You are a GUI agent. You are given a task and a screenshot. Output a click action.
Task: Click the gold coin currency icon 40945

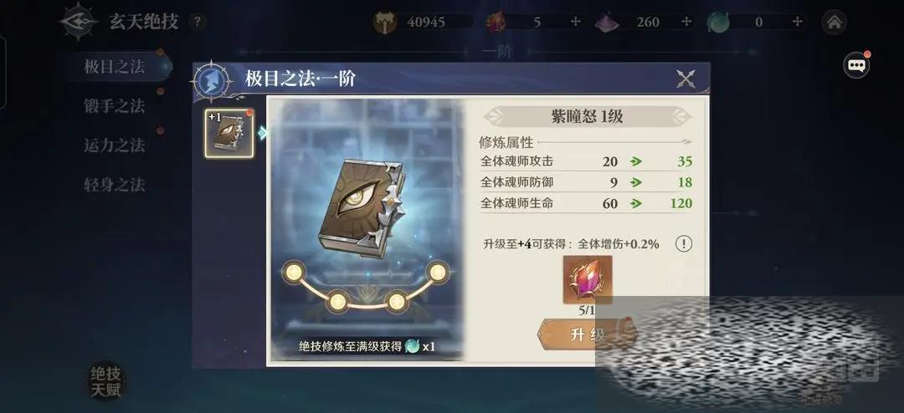click(384, 23)
